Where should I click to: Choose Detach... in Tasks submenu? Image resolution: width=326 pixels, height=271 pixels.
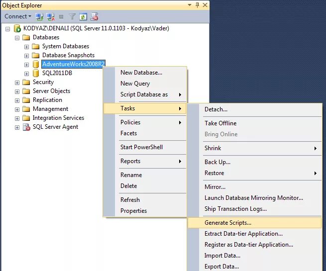255,109
